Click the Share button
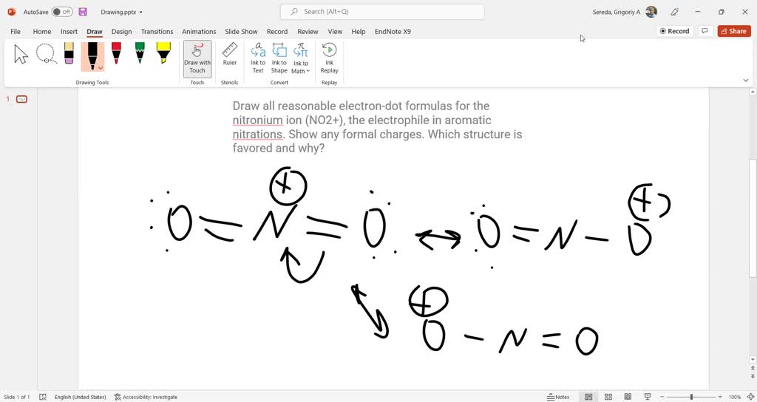 pos(733,31)
